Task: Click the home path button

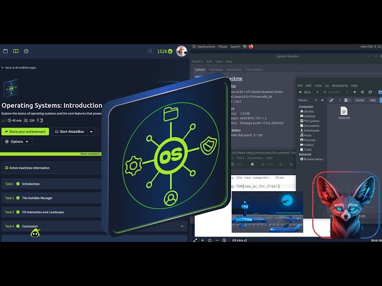Action: (x=359, y=100)
